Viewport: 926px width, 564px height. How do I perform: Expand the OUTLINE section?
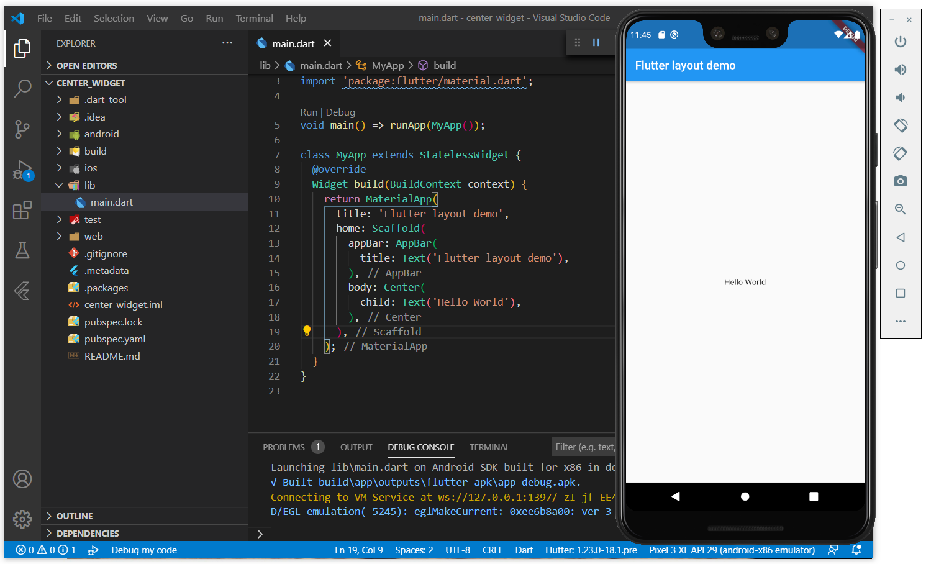click(x=144, y=516)
